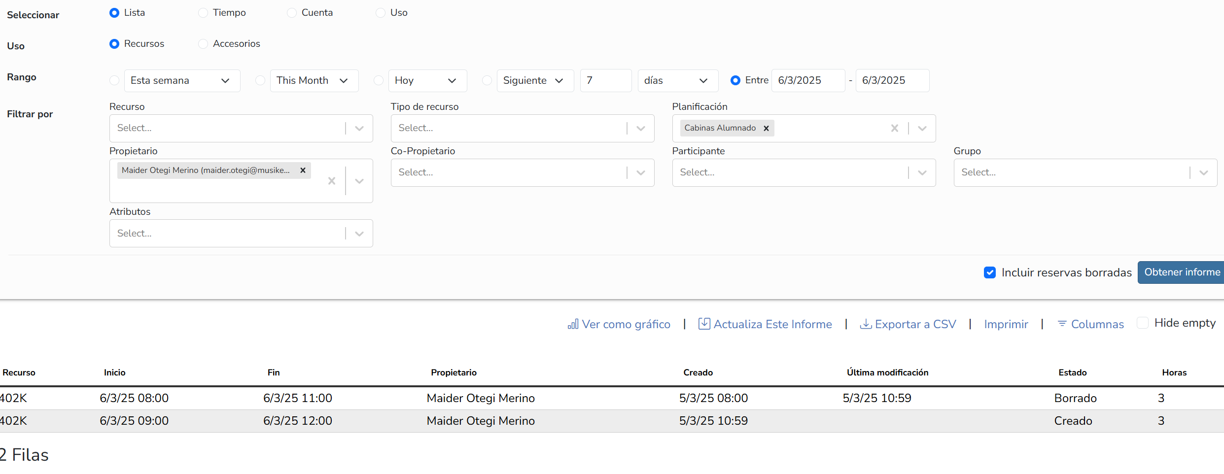Click the Exportar a CSV download icon
This screenshot has height=474, width=1224.
click(866, 324)
